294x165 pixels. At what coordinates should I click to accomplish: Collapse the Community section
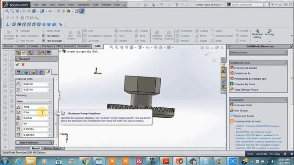point(286,100)
